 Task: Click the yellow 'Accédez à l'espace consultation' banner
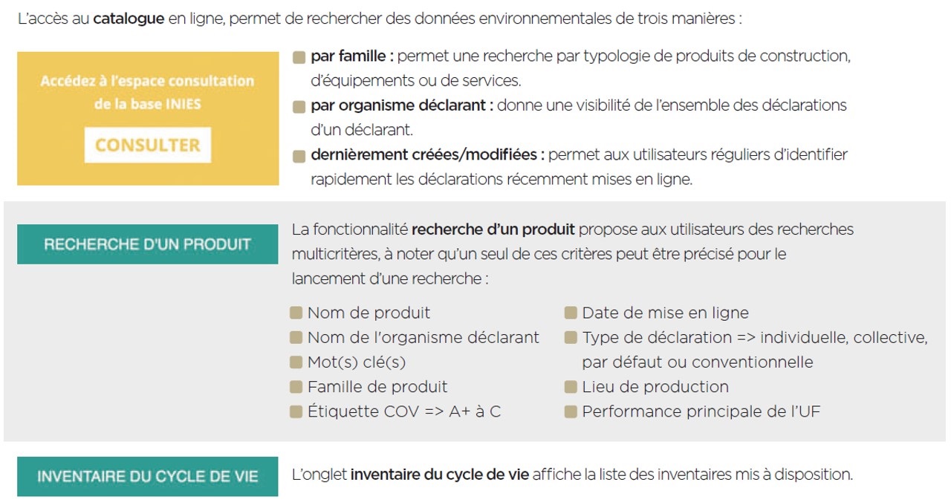[x=147, y=91]
